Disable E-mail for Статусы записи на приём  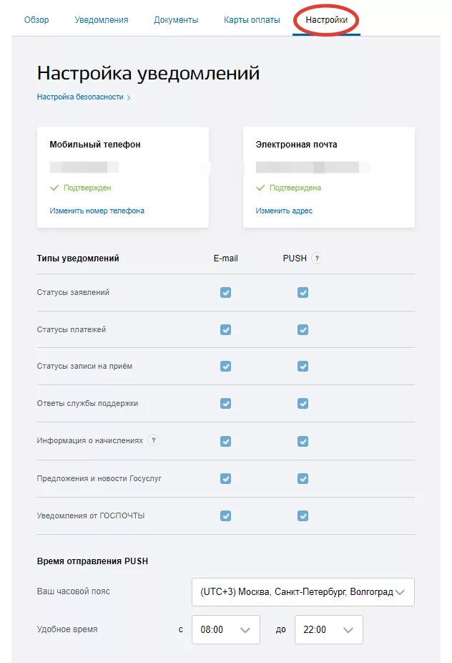(x=226, y=367)
